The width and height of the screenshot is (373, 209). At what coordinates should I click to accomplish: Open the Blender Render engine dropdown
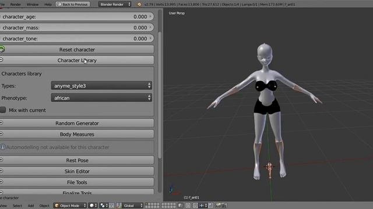click(x=115, y=4)
